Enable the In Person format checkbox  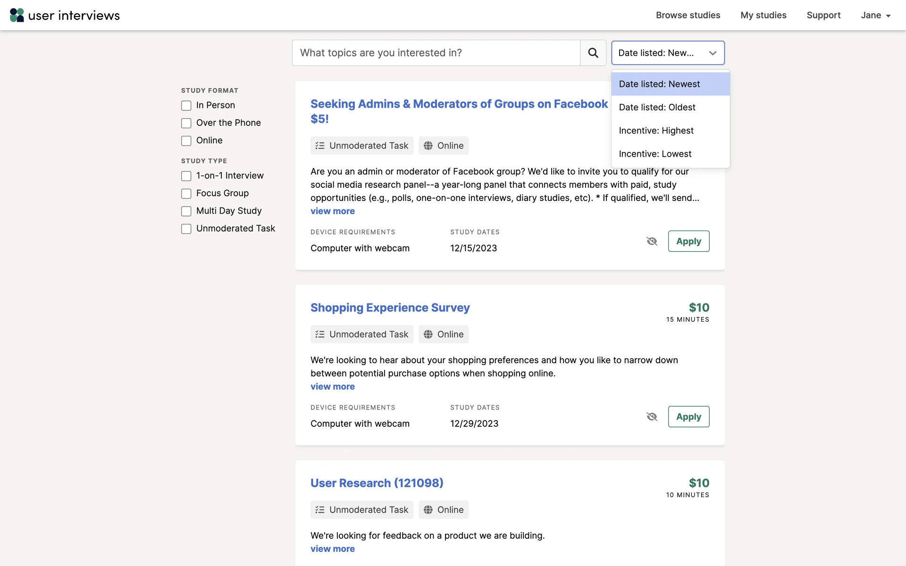click(x=186, y=106)
